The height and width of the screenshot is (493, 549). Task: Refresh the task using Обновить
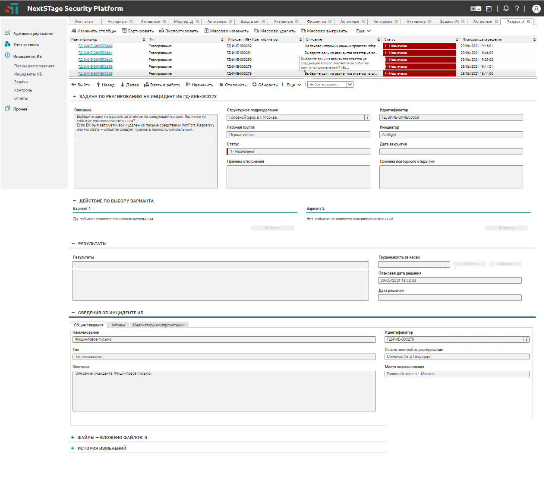pyautogui.click(x=265, y=85)
